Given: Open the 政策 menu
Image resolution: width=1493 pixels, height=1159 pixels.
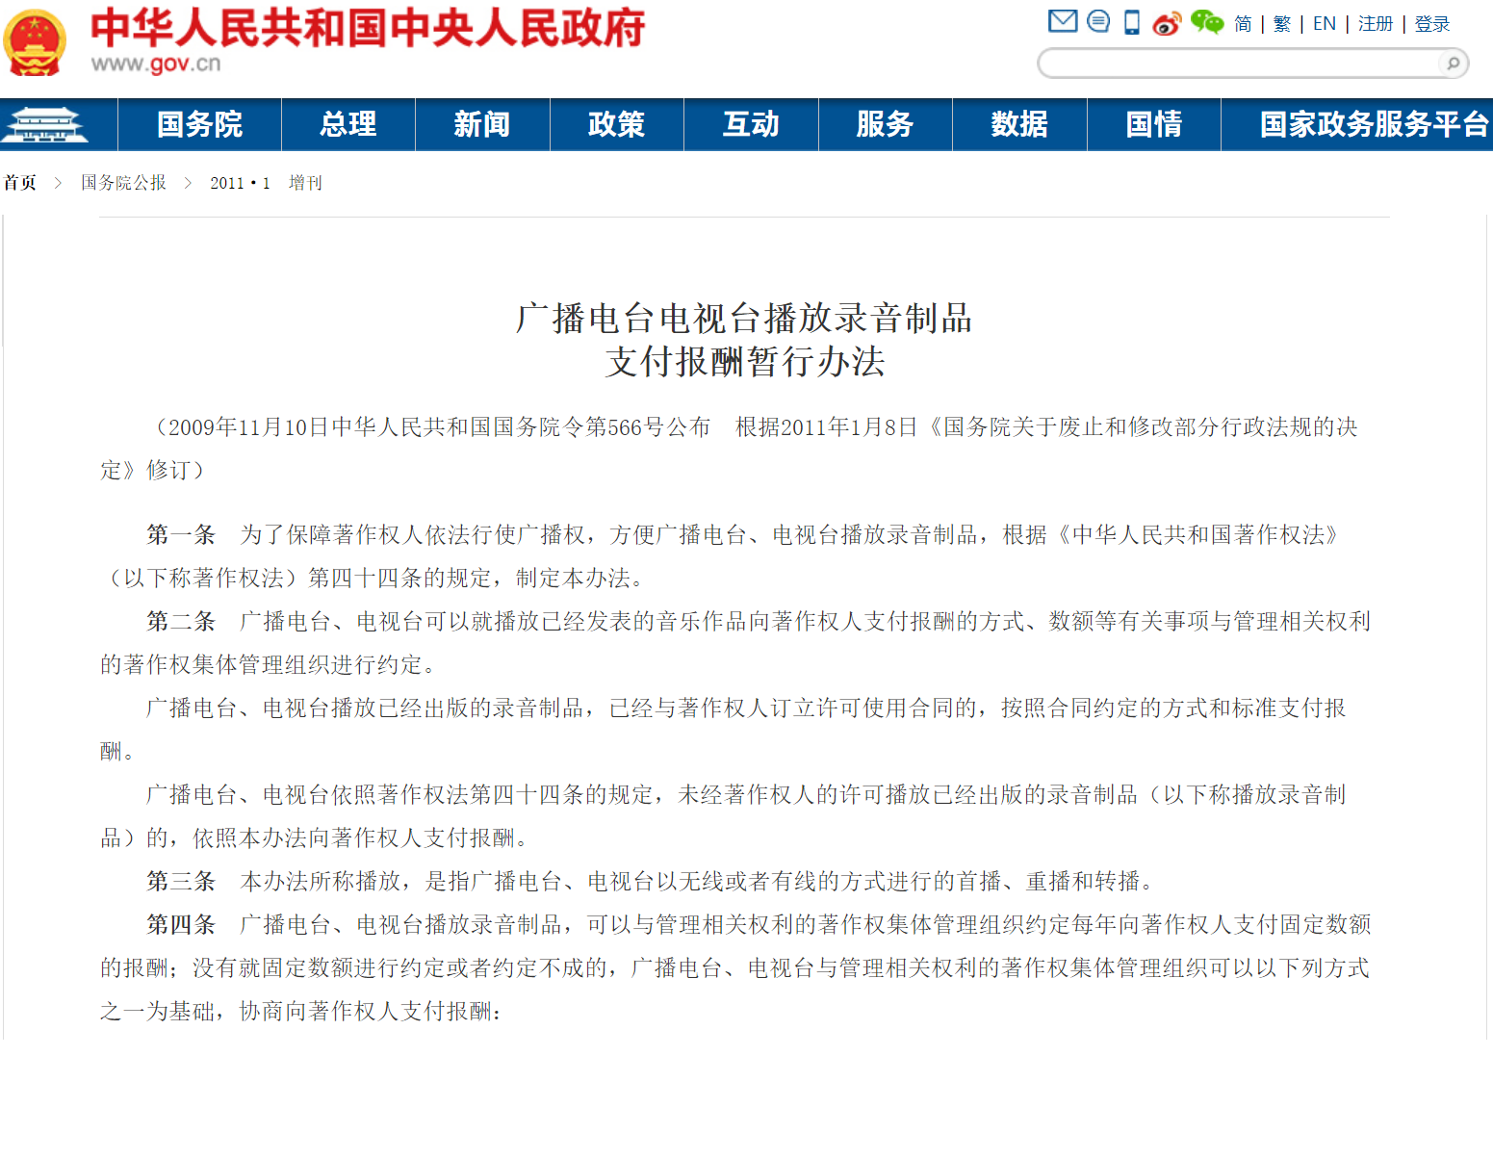Looking at the screenshot, I should tap(617, 124).
